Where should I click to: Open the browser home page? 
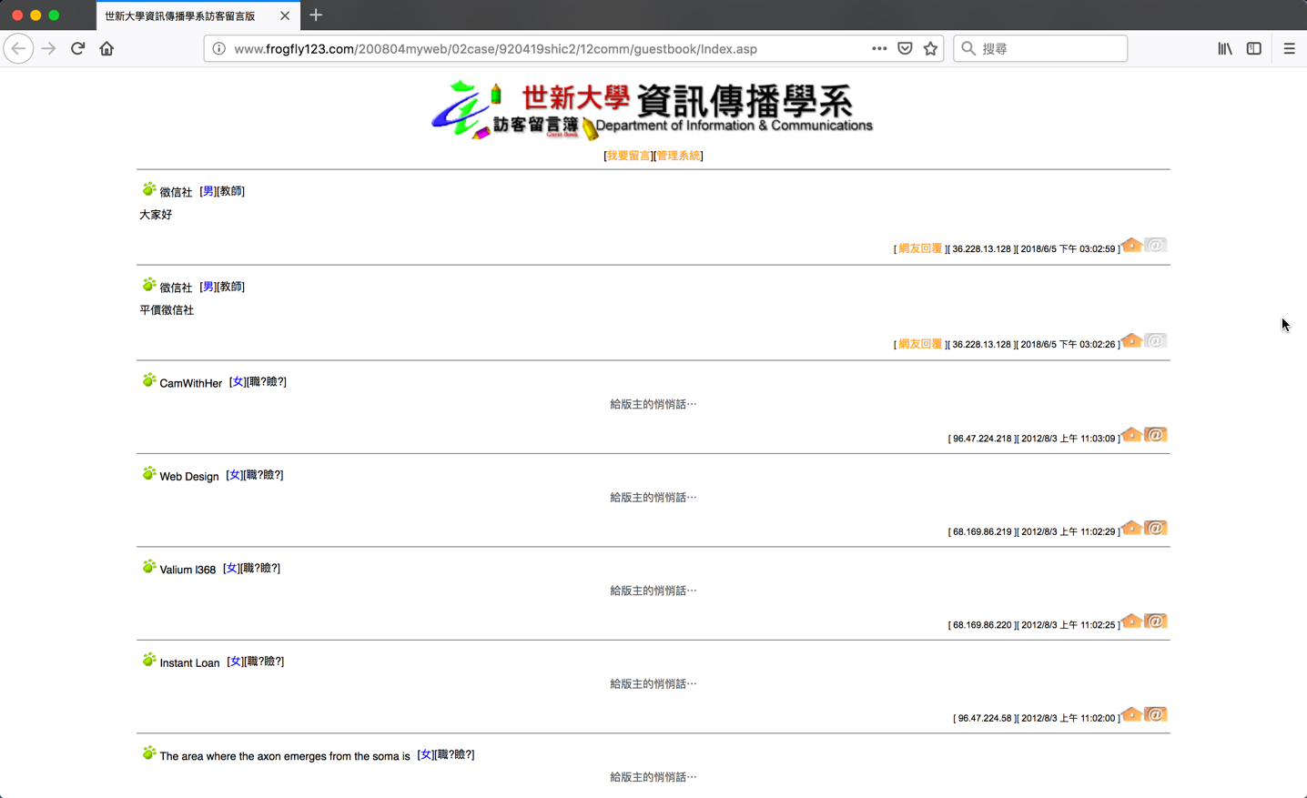pyautogui.click(x=106, y=48)
